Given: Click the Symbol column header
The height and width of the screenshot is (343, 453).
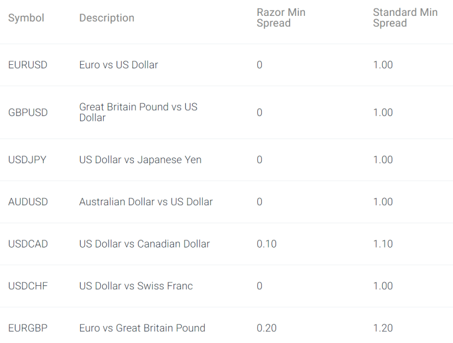Looking at the screenshot, I should (26, 18).
